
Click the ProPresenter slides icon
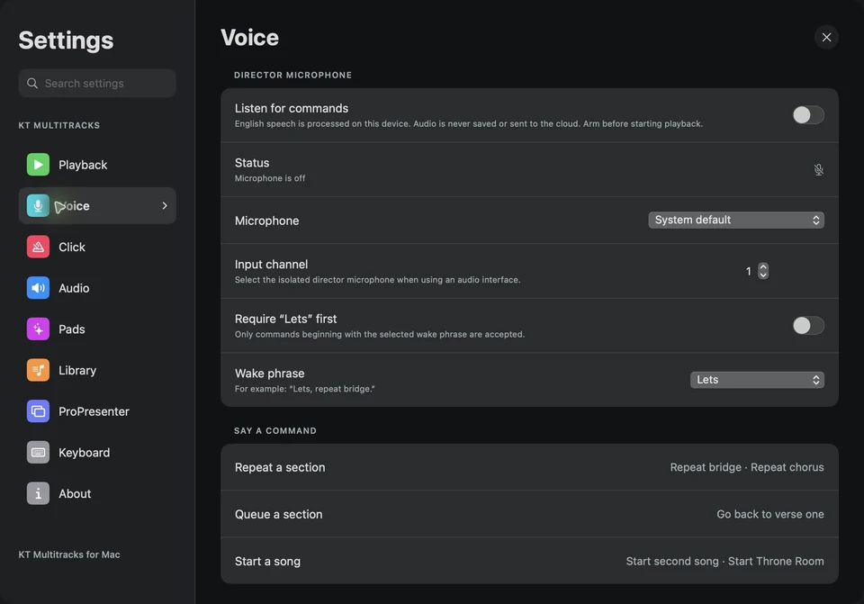point(38,411)
